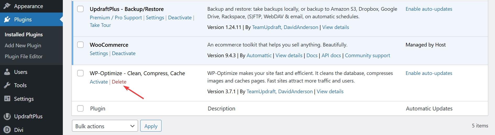Image resolution: width=495 pixels, height=135 pixels.
Task: Click the WooCommerce plugin title
Action: point(109,45)
